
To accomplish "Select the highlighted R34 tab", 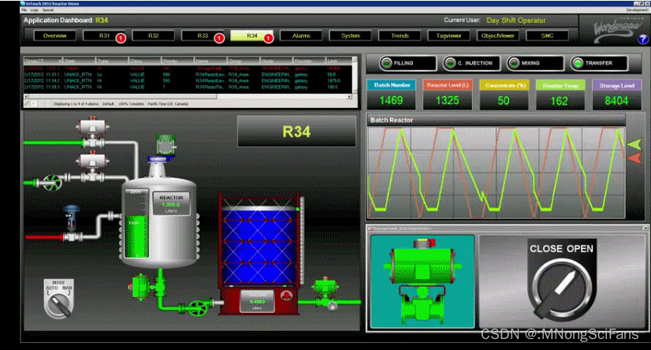I will (252, 35).
